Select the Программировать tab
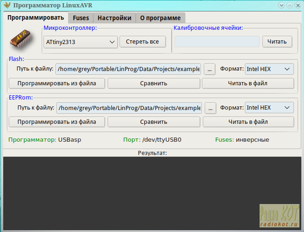The image size is (304, 232). pos(36,18)
